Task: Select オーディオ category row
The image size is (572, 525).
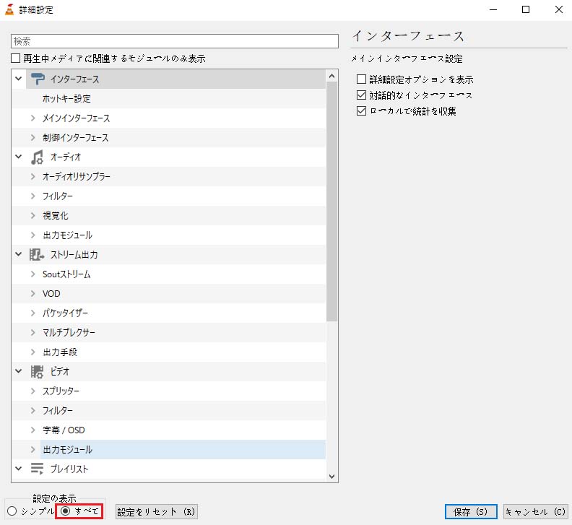Action: (x=168, y=157)
